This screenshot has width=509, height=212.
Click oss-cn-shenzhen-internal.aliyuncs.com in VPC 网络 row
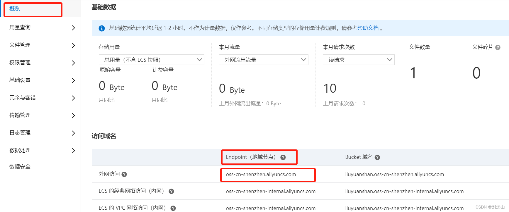[x=271, y=208]
